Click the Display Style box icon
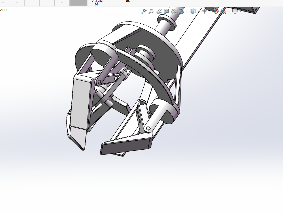This screenshot has width=283, height=213. tap(193, 11)
